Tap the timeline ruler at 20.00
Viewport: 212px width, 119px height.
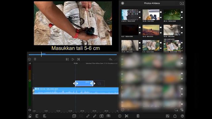click(x=82, y=111)
